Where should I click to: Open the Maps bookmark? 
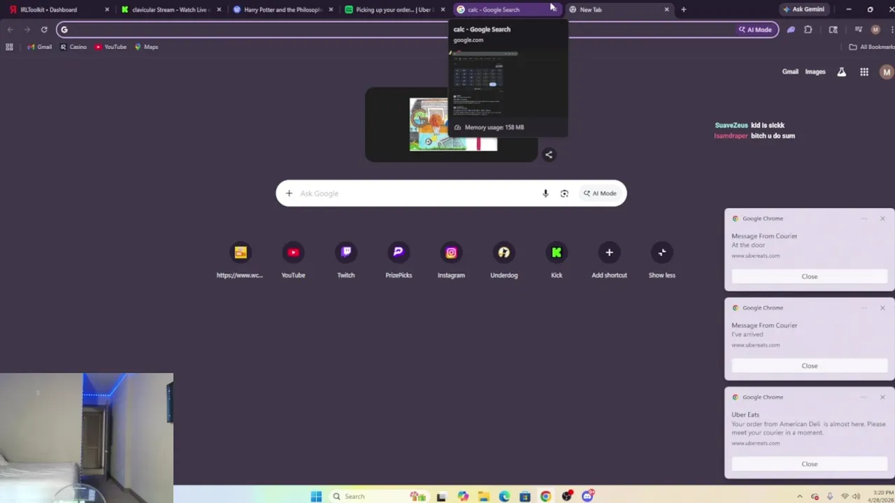click(x=146, y=47)
